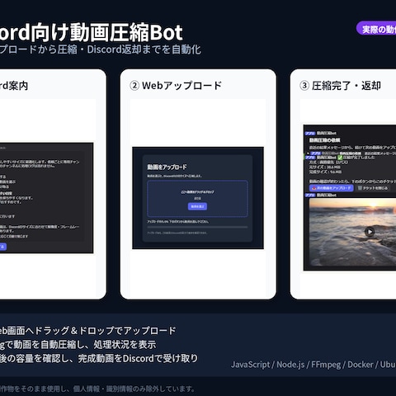Click the dashed drag-and-drop upload area
The image size is (396, 396).
point(197,199)
